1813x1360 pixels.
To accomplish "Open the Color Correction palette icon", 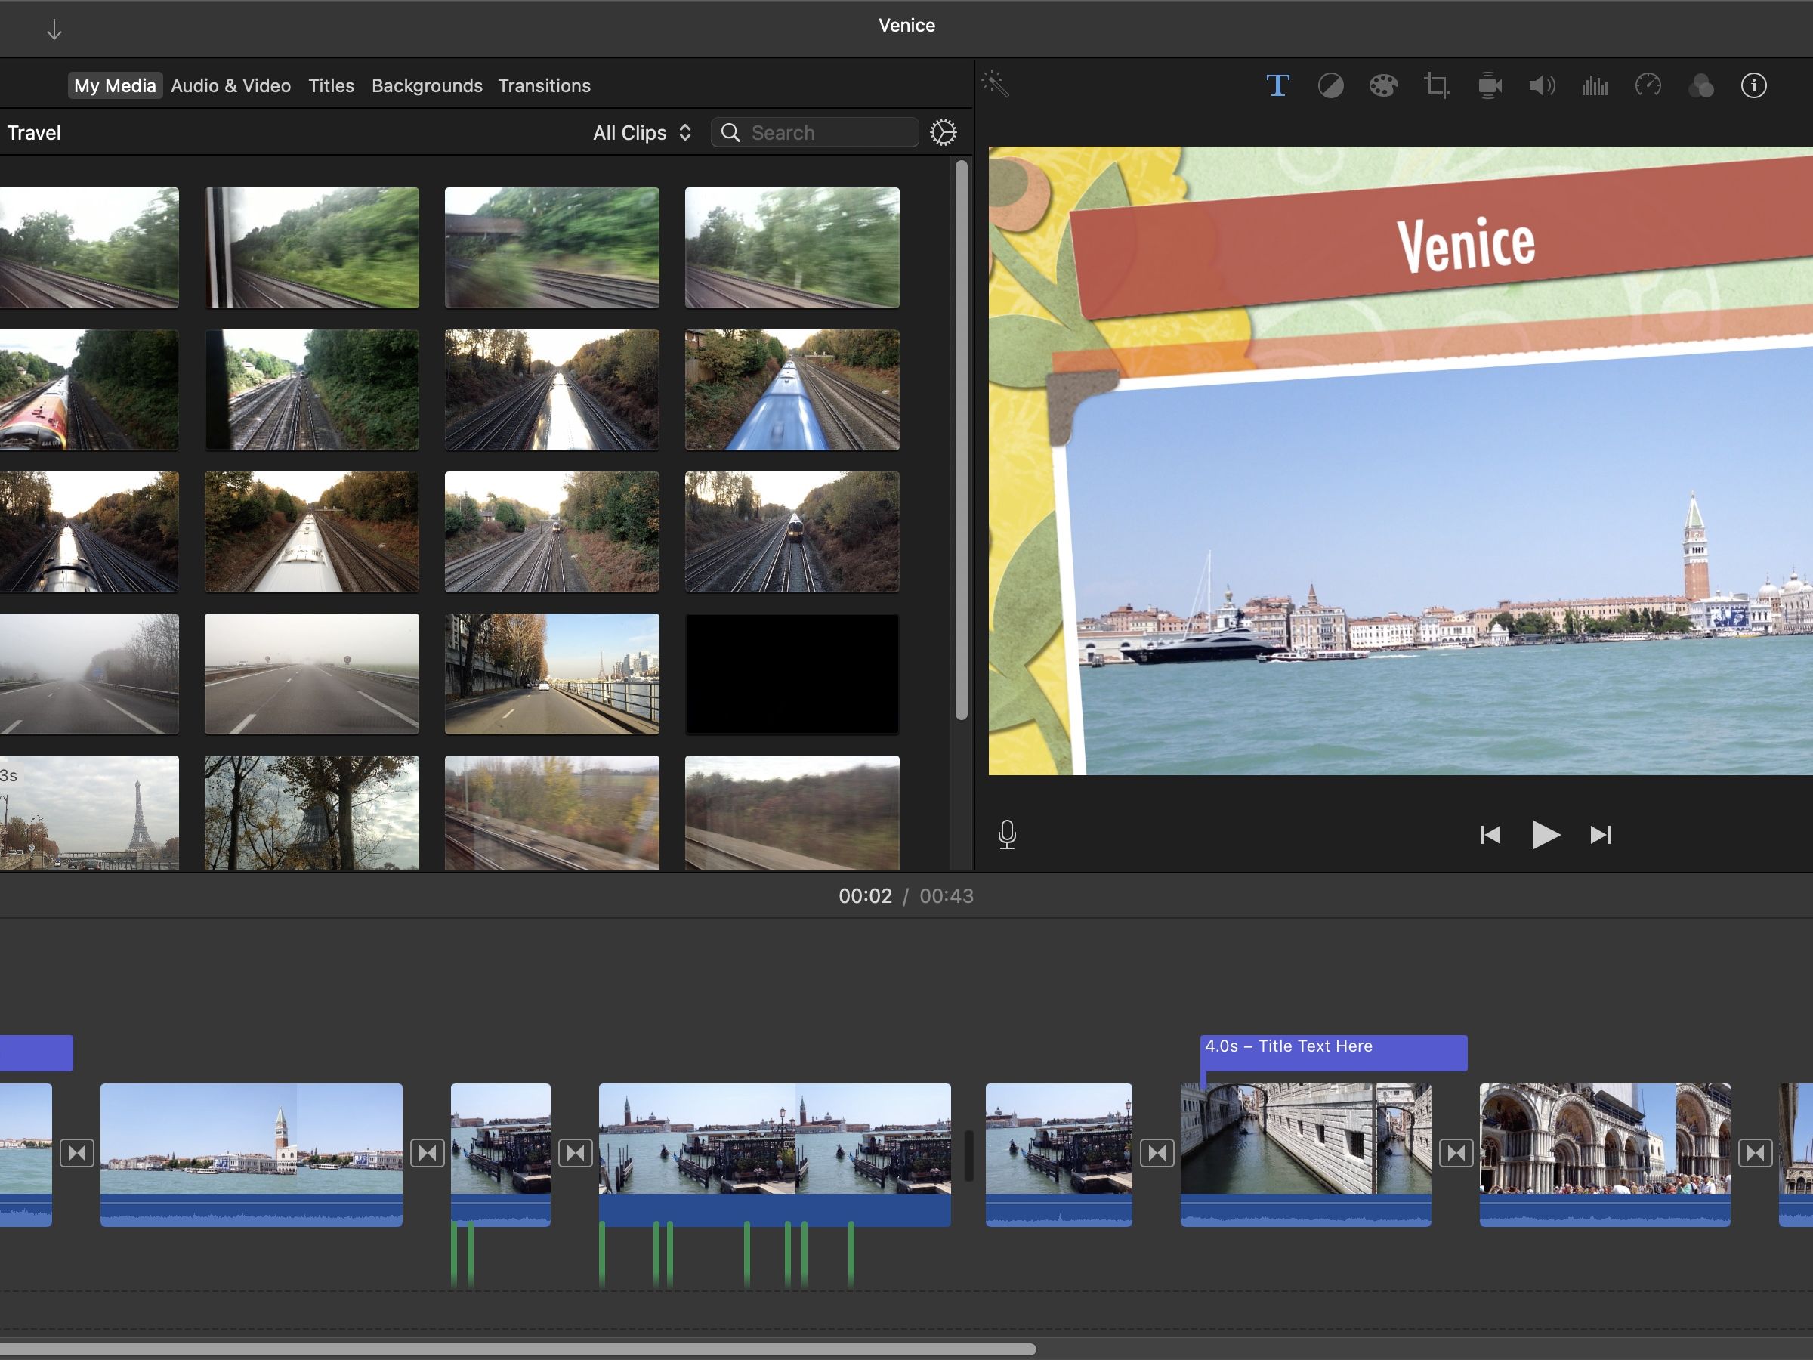I will (x=1382, y=85).
